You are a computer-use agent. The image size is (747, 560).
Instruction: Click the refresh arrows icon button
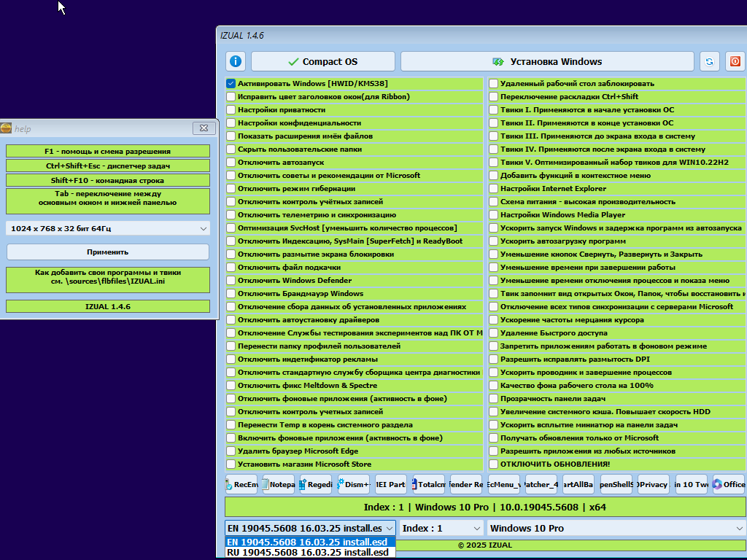point(709,61)
